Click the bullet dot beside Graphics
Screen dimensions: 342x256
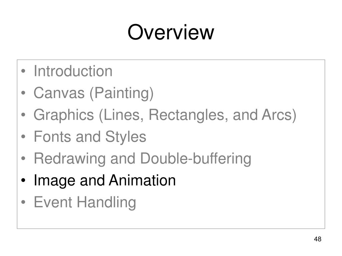[23, 115]
